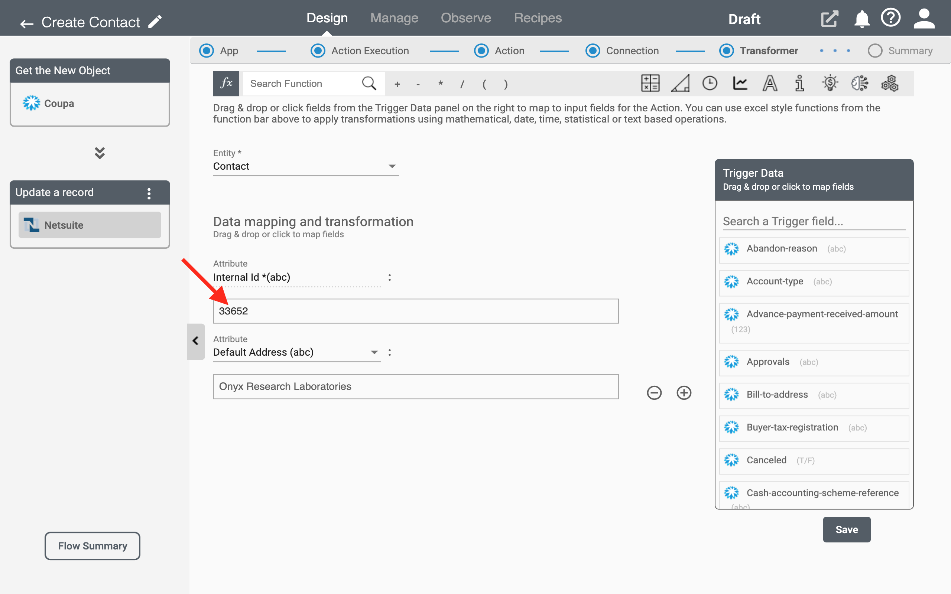Open the text functions letter A icon

point(770,83)
